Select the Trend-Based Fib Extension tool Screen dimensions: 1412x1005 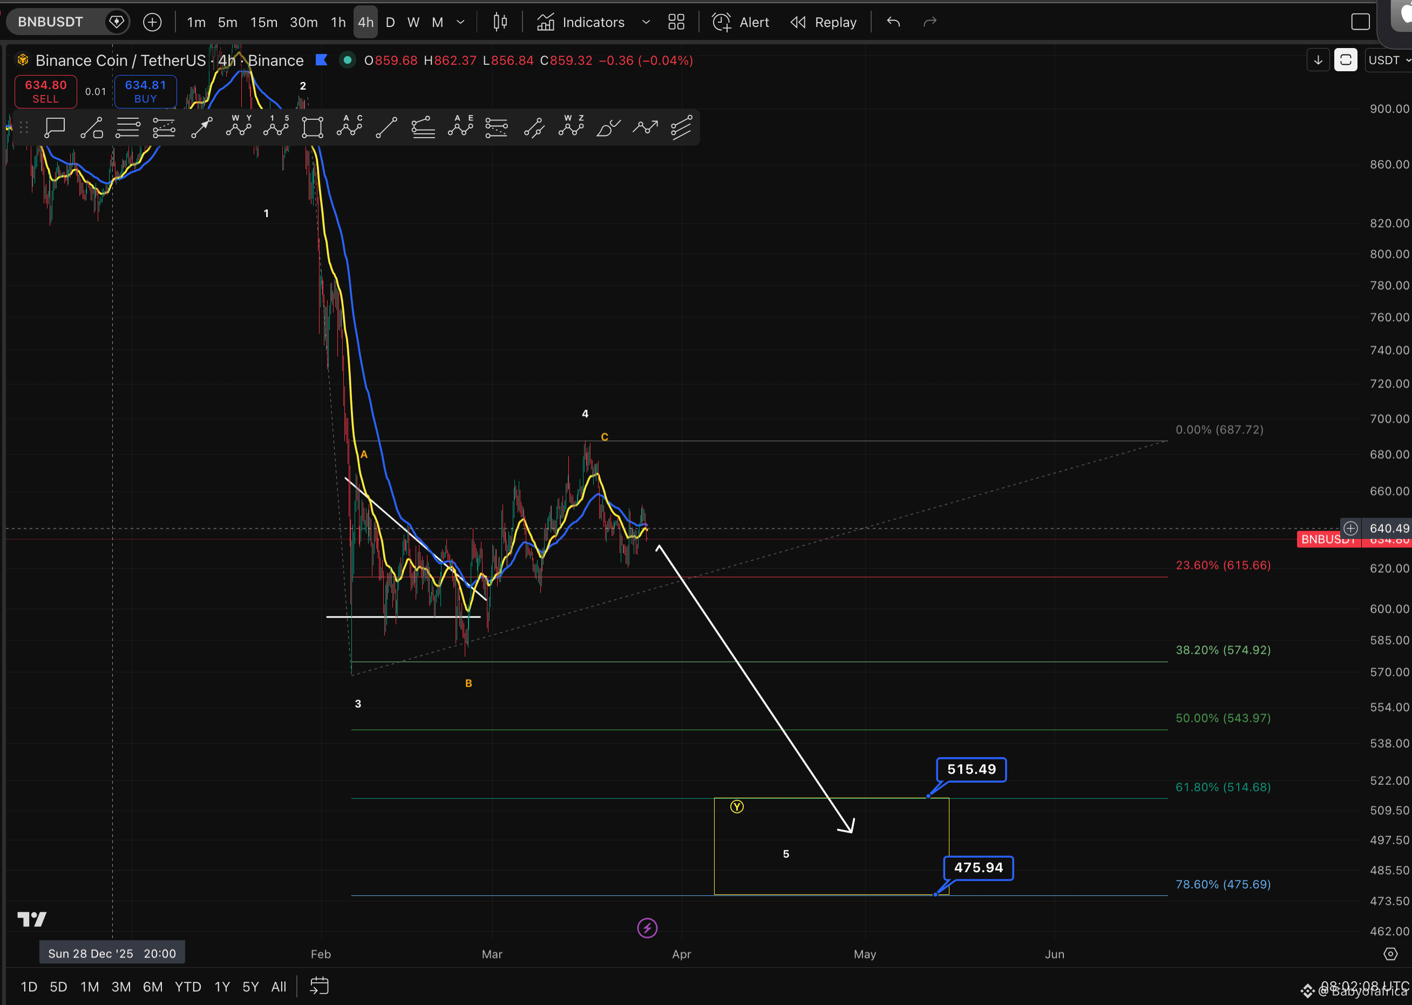[164, 127]
